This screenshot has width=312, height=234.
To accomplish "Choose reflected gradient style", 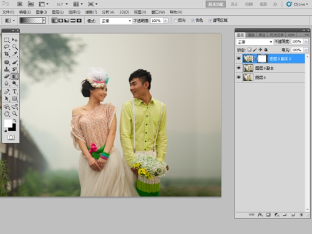I will click(x=73, y=21).
